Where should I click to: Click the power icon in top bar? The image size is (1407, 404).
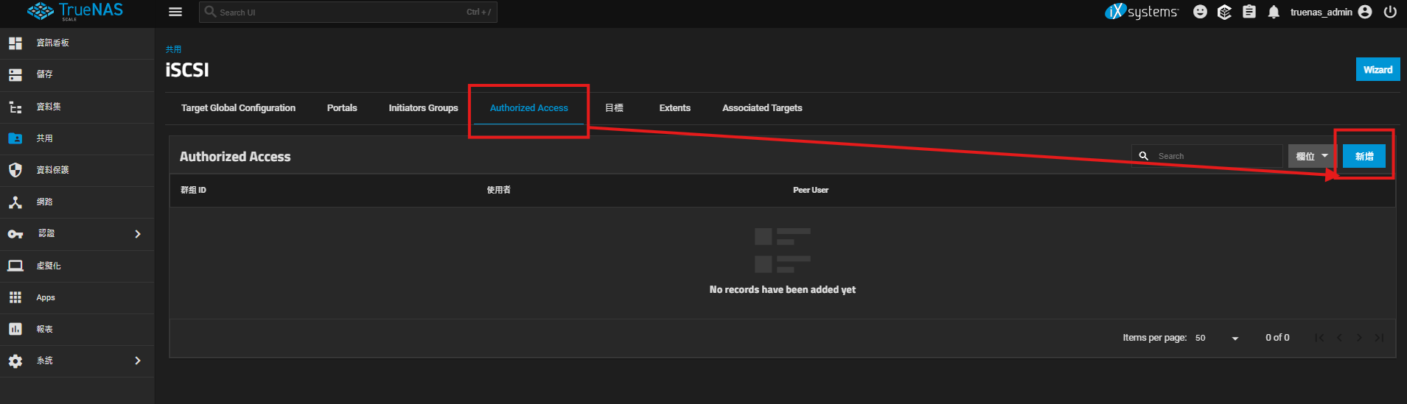click(x=1390, y=12)
